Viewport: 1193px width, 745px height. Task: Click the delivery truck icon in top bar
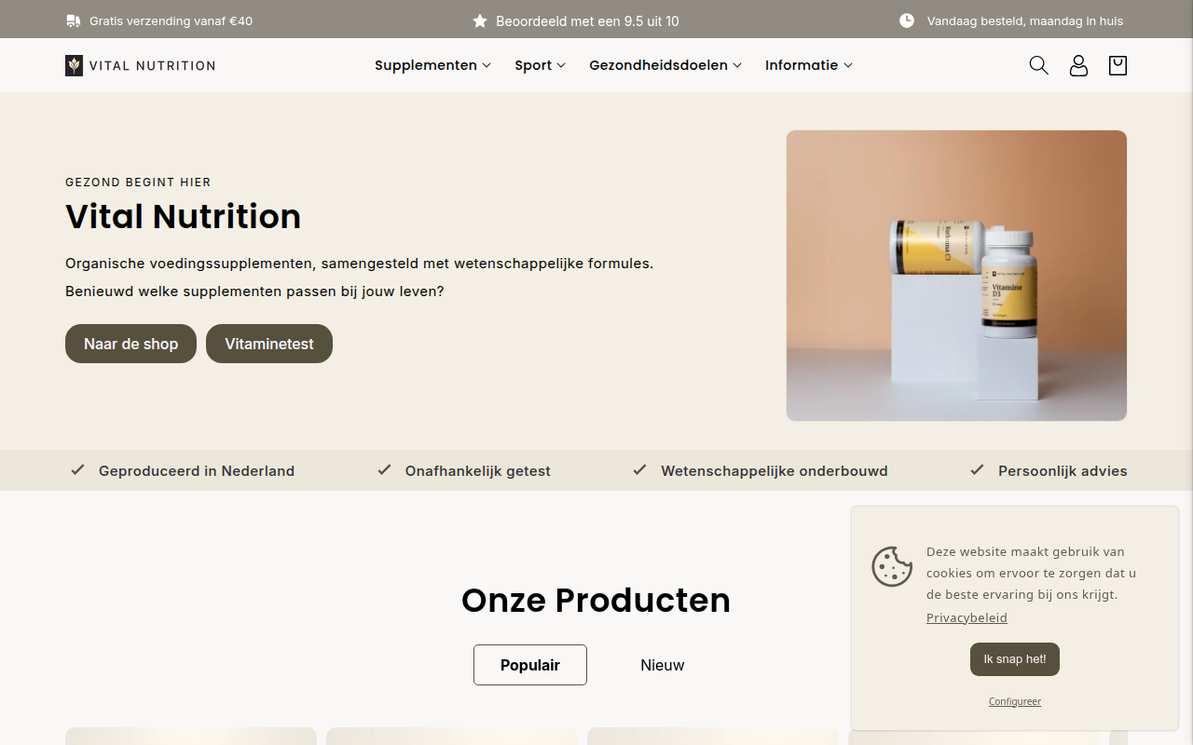click(x=74, y=20)
